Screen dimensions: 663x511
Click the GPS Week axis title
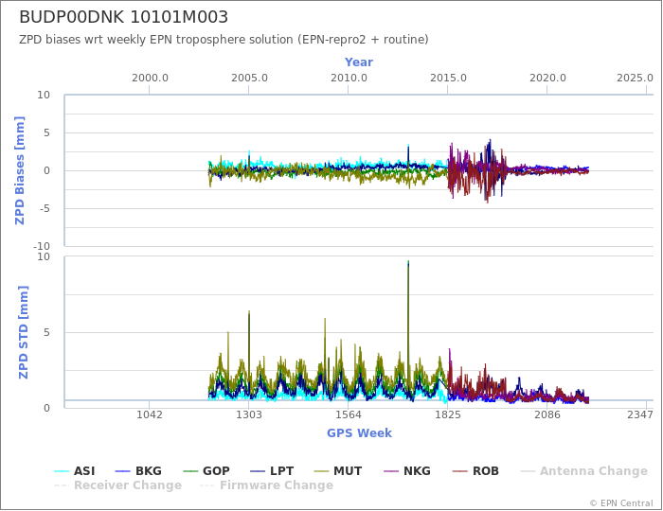tap(359, 432)
